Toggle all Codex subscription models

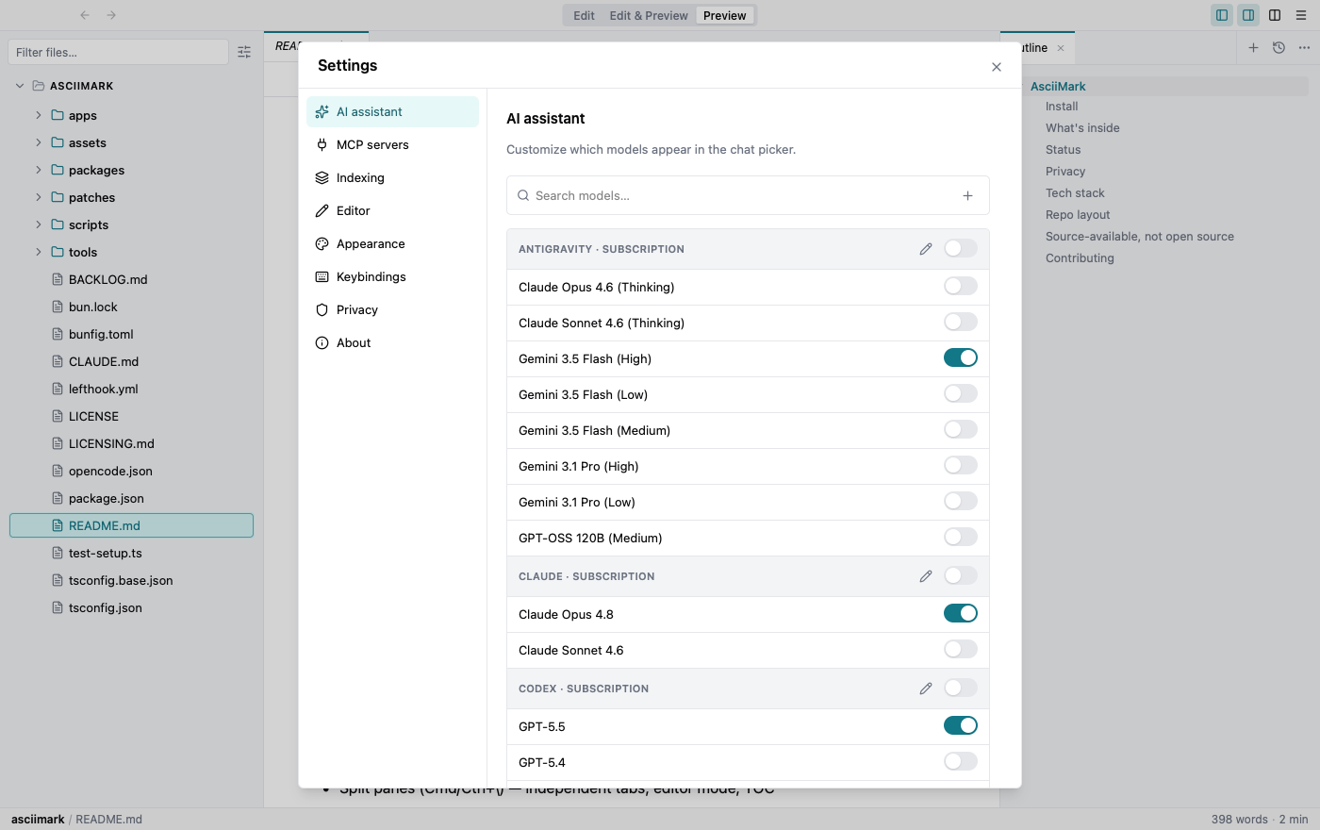tap(961, 688)
